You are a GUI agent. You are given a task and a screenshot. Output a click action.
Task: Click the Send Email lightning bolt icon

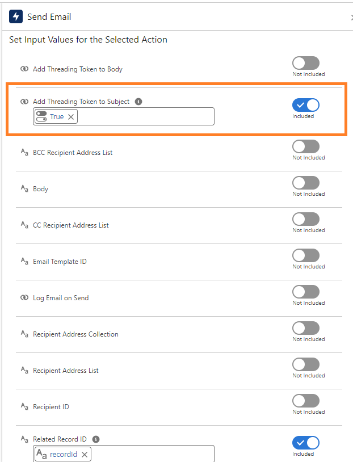16,16
